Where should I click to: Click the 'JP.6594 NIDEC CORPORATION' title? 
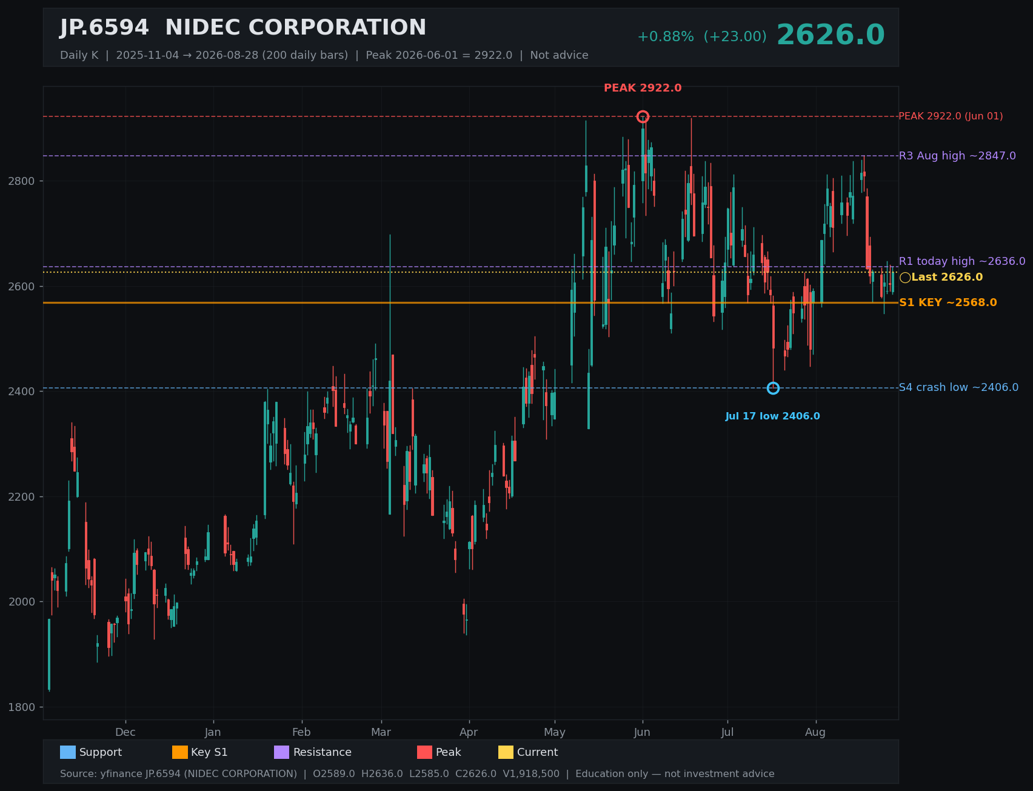(243, 28)
